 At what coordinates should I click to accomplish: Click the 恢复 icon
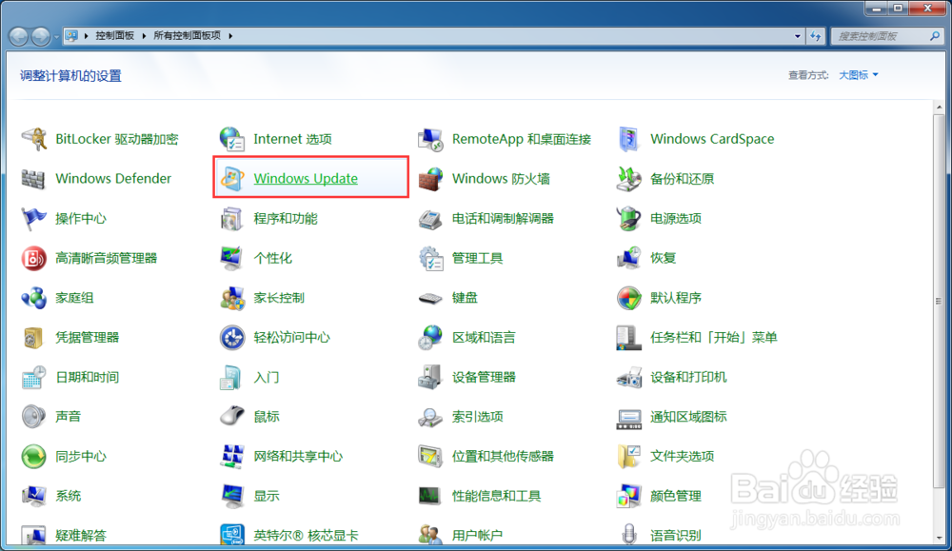click(629, 258)
